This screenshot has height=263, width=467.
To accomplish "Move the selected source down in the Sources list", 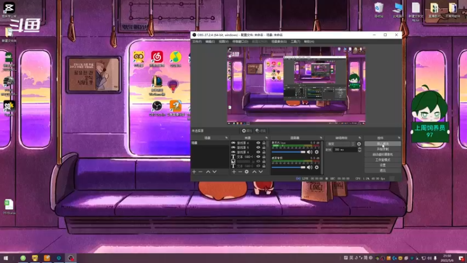I will click(x=260, y=172).
